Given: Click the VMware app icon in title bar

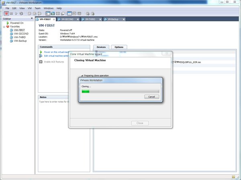Looking at the screenshot, I should (3, 3).
